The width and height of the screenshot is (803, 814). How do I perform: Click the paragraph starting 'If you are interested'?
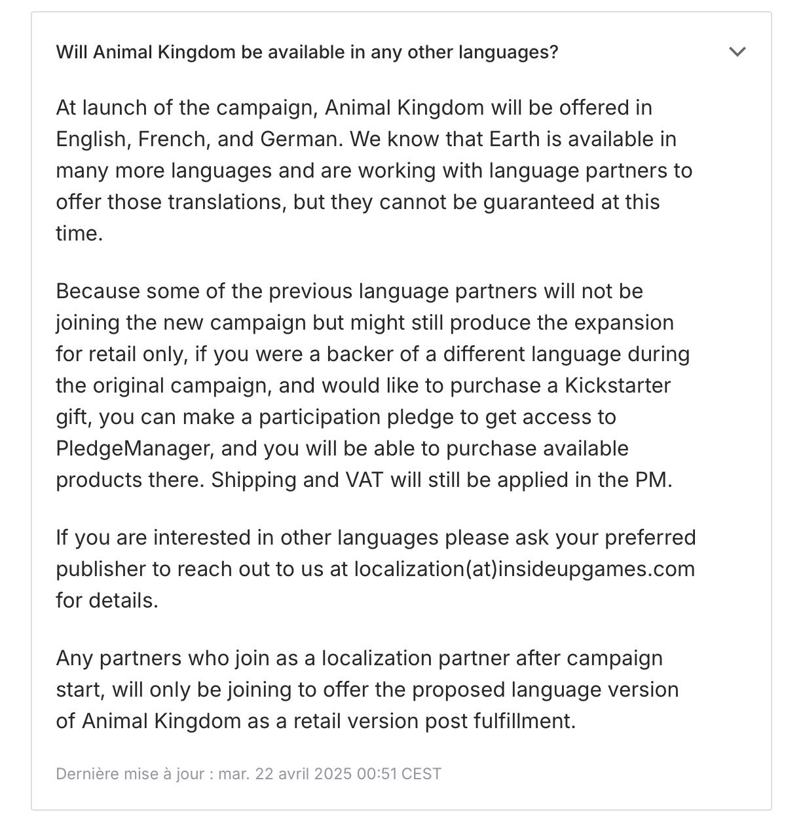point(376,569)
